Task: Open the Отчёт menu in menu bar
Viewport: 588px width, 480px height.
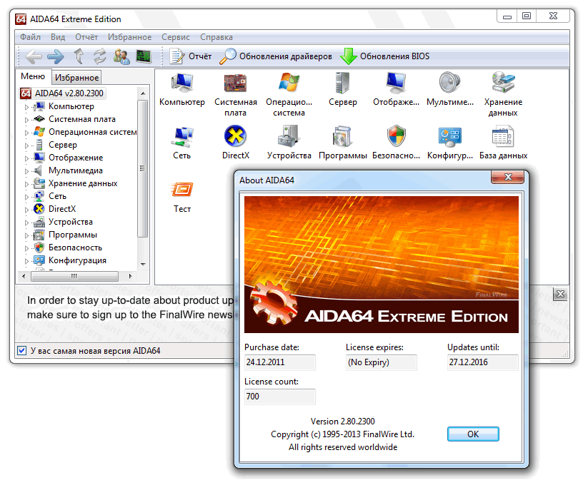Action: click(x=86, y=37)
